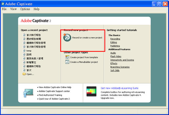Click 'Record or create a new project' text
This screenshot has height=115, width=169.
tap(87, 38)
